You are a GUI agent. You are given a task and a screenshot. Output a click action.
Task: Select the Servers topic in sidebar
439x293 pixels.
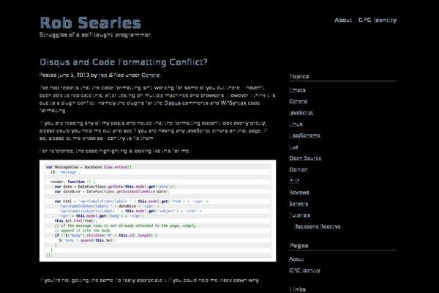[x=299, y=204]
